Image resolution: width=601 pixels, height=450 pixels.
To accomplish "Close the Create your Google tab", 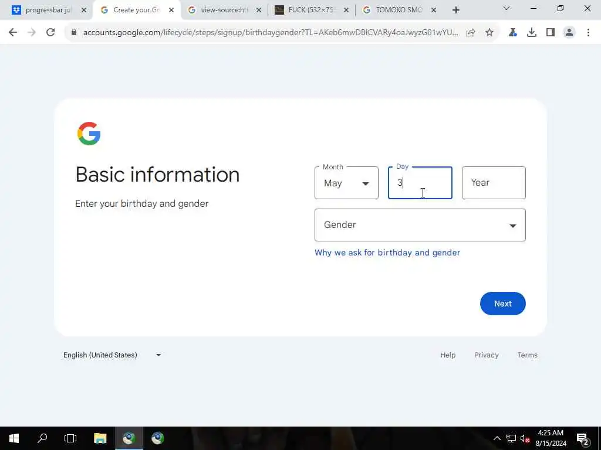I will click(171, 10).
